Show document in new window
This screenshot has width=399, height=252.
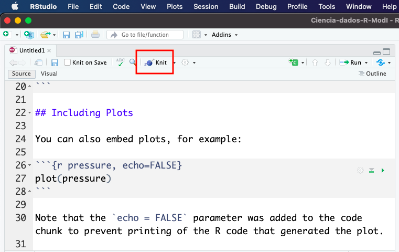pyautogui.click(x=38, y=62)
